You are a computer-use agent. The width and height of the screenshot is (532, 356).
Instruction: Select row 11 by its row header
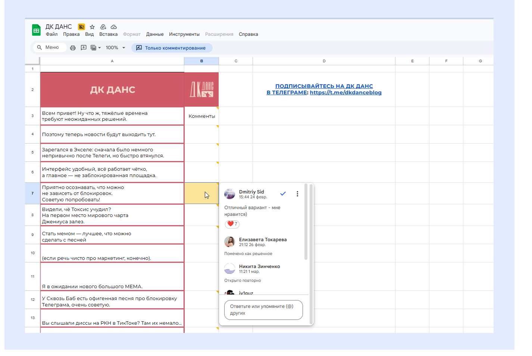click(32, 276)
